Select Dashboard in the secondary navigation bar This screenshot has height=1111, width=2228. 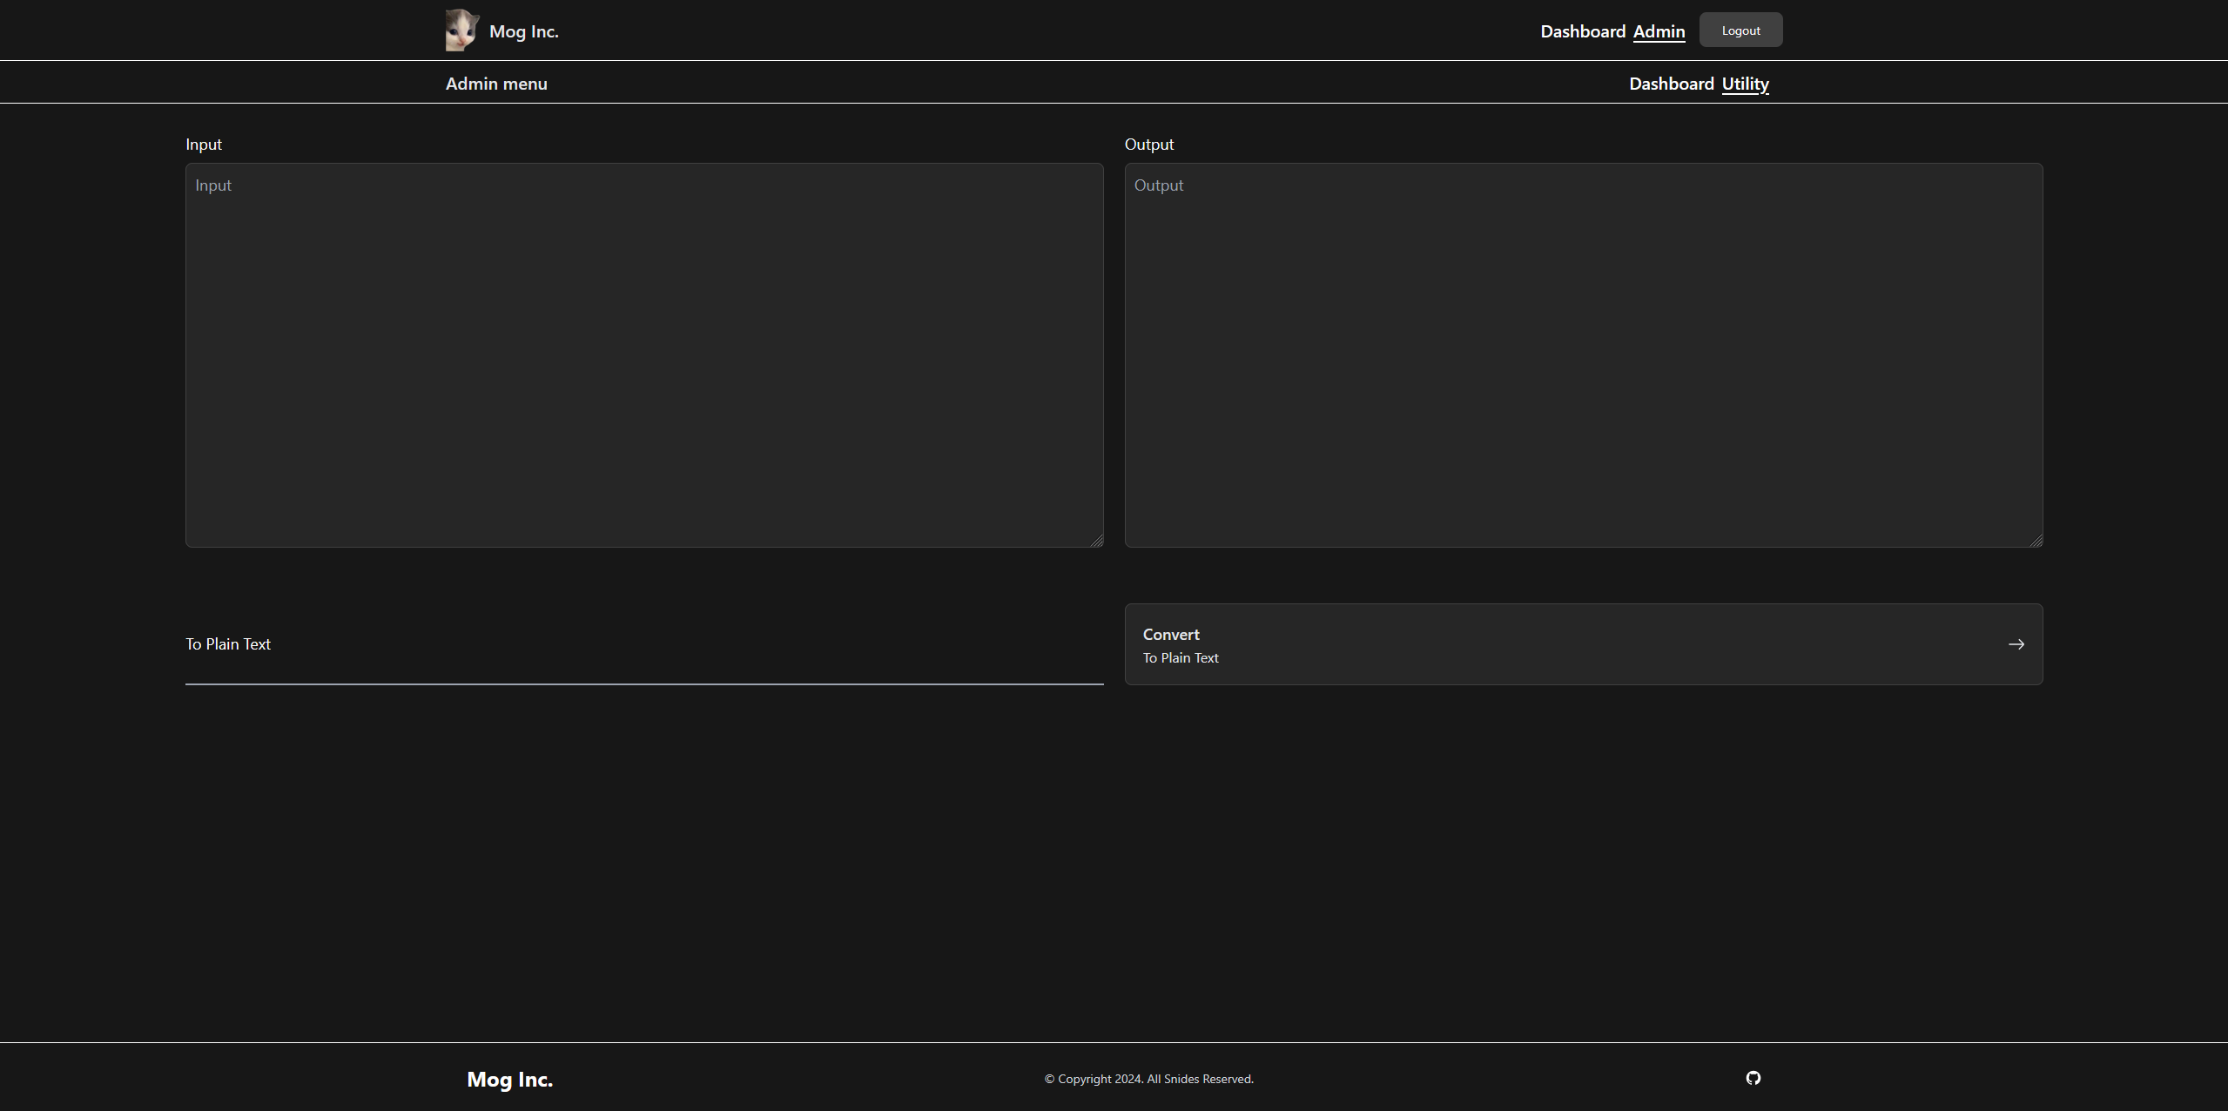1671,83
